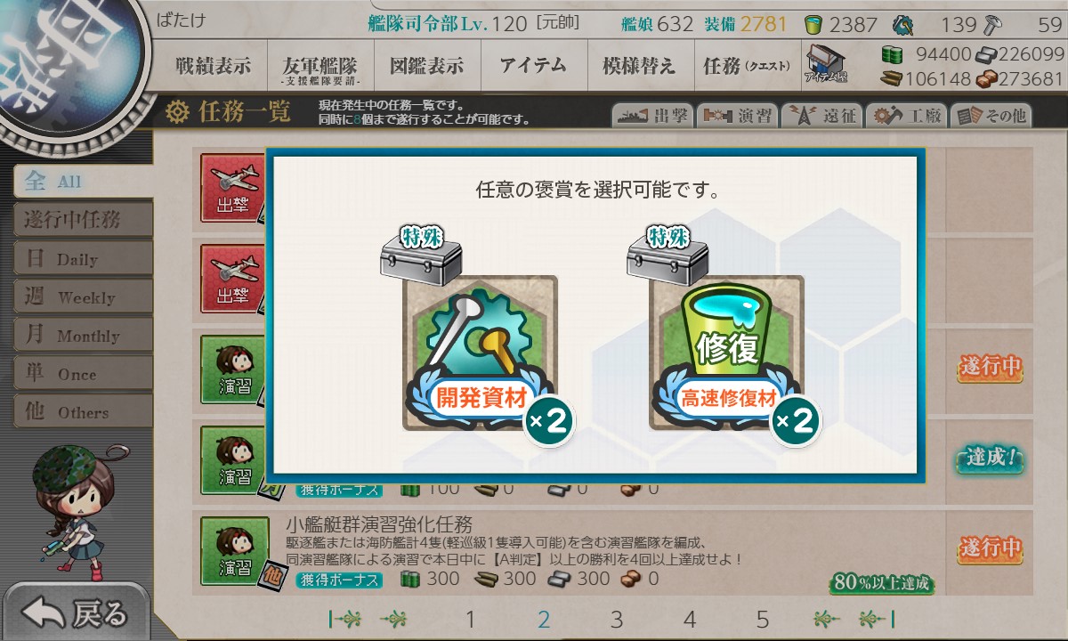Filter quests by 遠征 category
1068x641 pixels.
821,115
